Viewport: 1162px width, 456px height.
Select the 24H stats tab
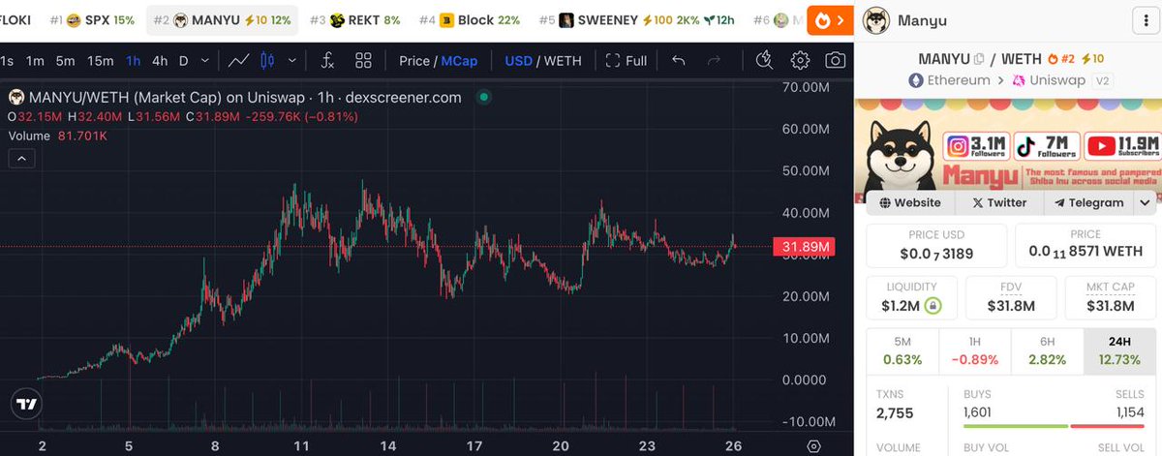coord(1119,350)
